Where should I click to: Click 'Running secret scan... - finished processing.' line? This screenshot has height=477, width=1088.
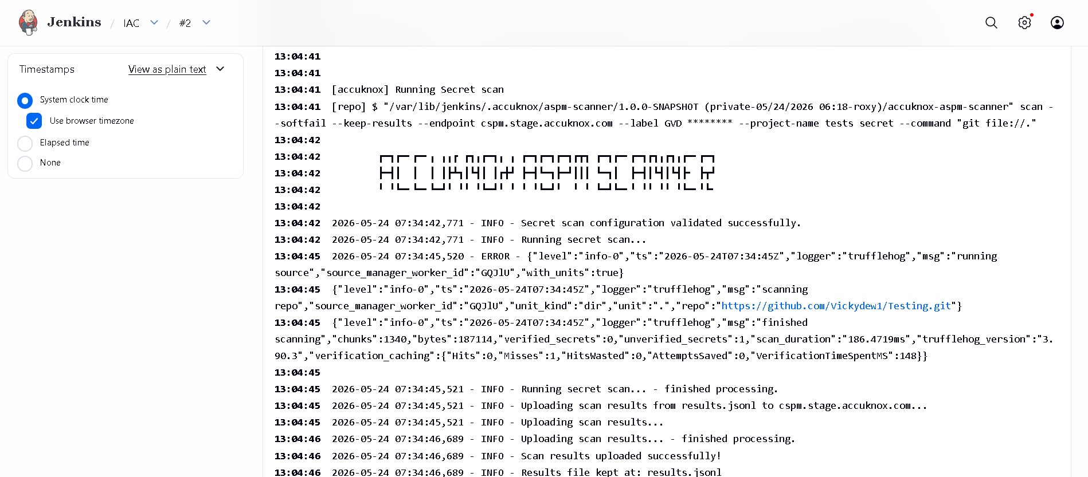(649, 389)
